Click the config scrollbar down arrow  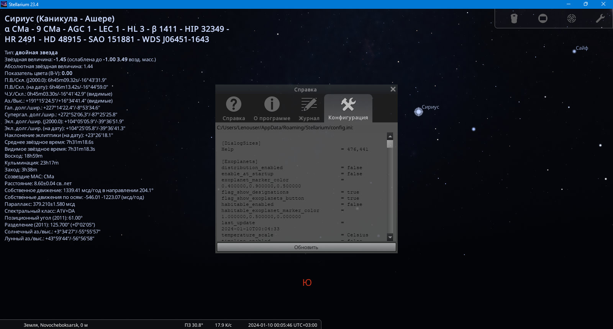coord(390,237)
